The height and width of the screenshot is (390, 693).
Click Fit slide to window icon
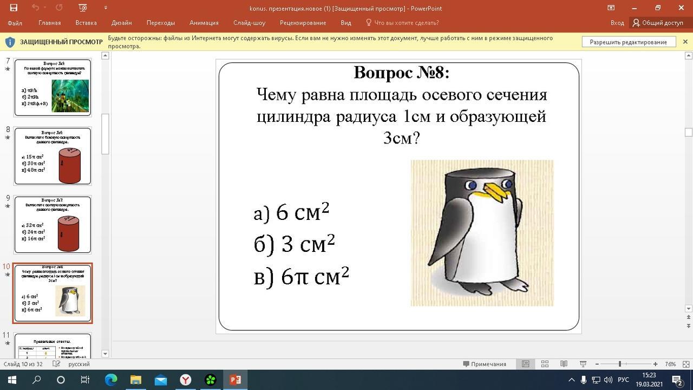686,364
